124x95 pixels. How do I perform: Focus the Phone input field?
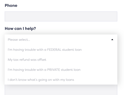pos(61,16)
